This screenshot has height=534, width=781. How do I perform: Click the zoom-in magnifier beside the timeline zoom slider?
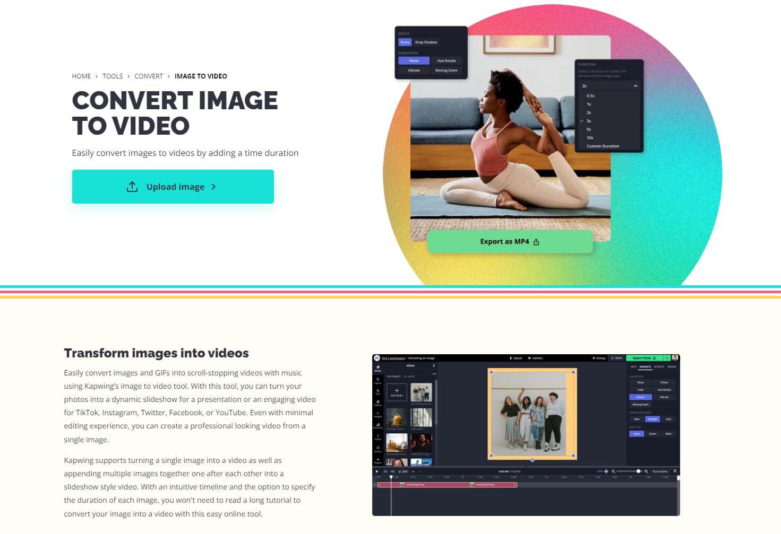point(646,471)
